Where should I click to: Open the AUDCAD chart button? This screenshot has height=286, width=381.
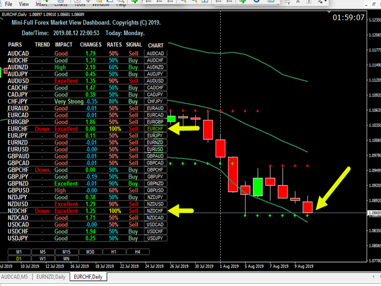point(155,54)
